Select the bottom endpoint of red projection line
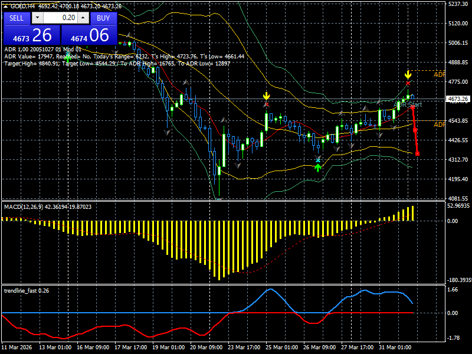 [x=417, y=154]
